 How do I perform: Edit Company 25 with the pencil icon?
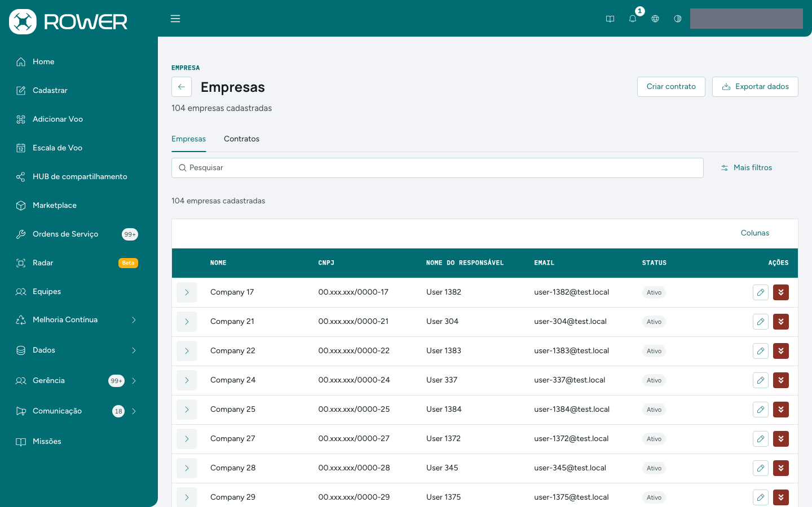pos(761,410)
